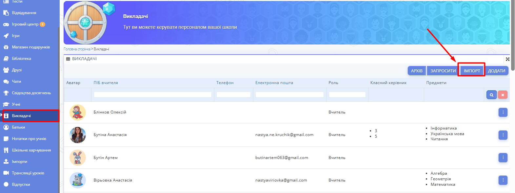
Task: Click the Gift shop icon in sidebar
Action: click(6, 47)
